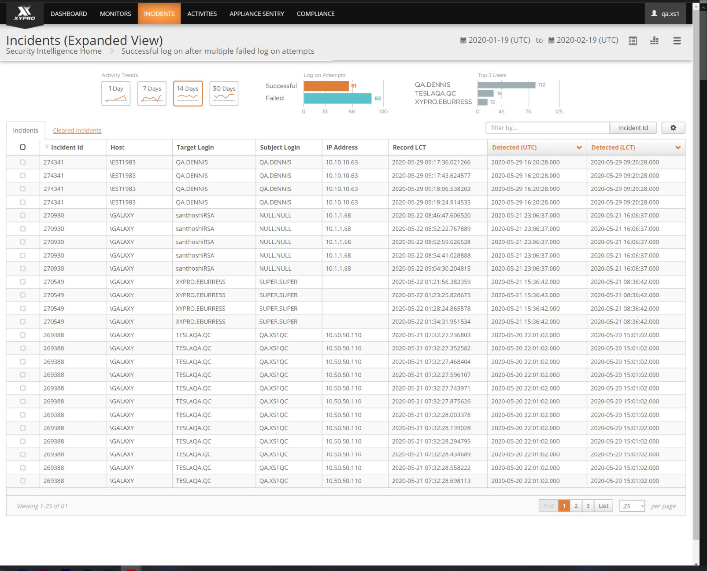Click the XYPRO.EBURRESS top user bar

pyautogui.click(x=483, y=102)
